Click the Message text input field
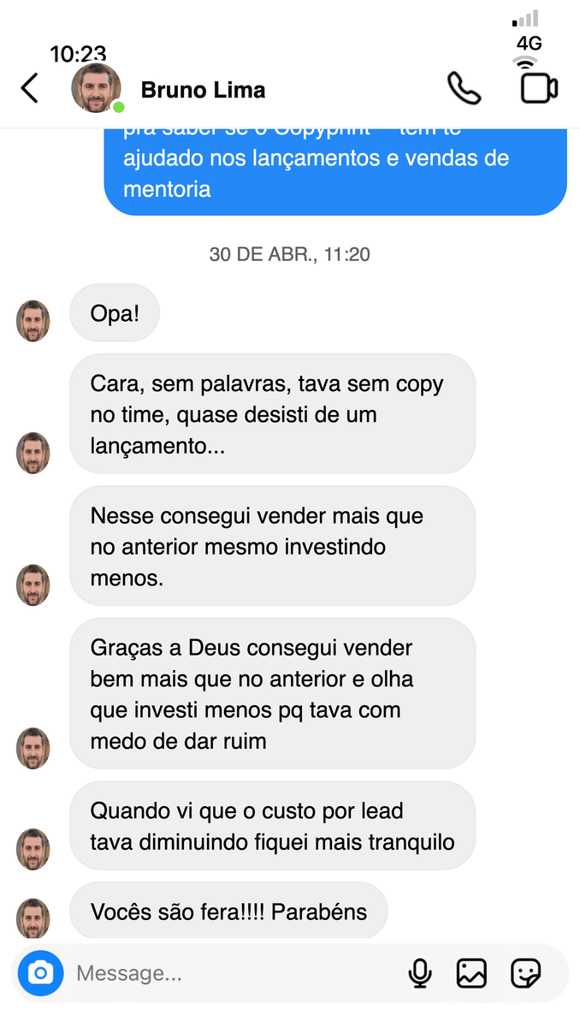 coord(231,973)
